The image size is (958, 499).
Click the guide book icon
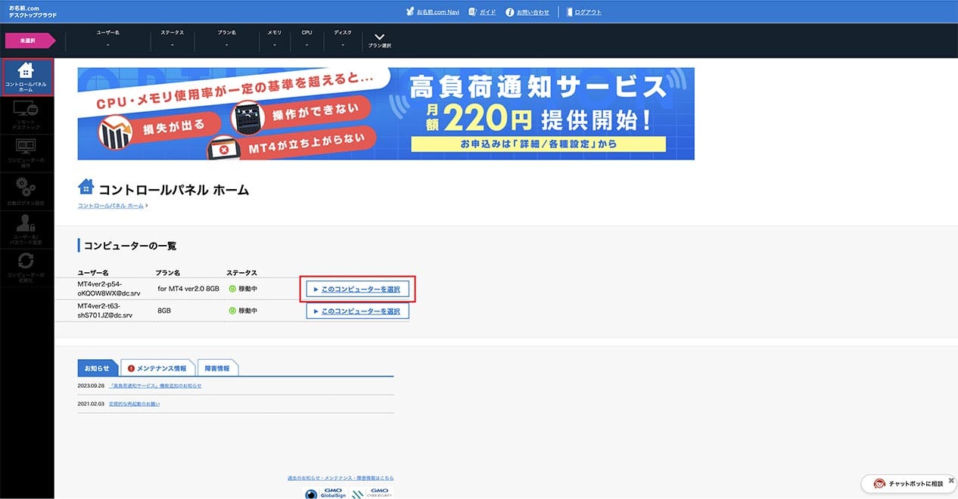pyautogui.click(x=473, y=12)
